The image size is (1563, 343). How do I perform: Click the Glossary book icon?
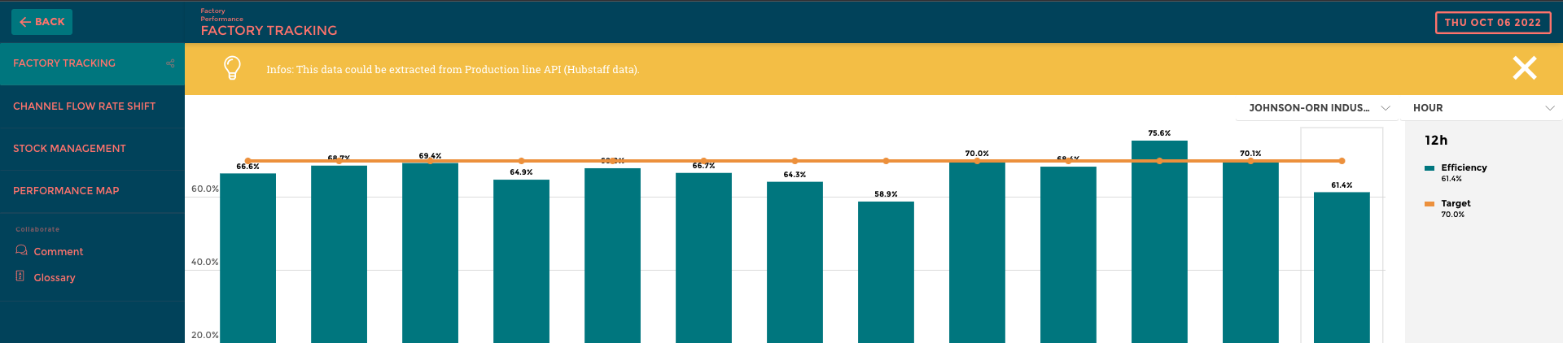pyautogui.click(x=20, y=276)
